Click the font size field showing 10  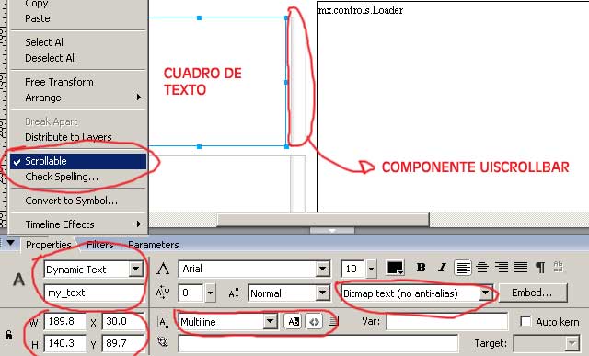pos(352,269)
